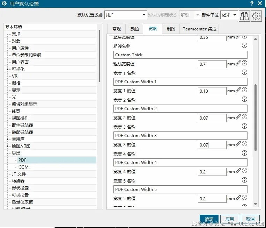Switch to the 颜色 tab
Screen dimensions: 266x228
pos(134,29)
